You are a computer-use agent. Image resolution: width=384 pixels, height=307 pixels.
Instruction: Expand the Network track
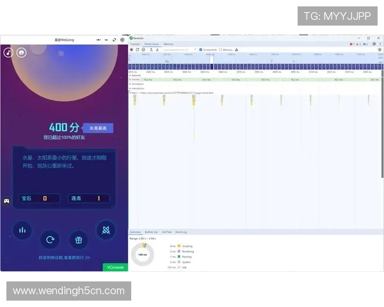pos(131,75)
